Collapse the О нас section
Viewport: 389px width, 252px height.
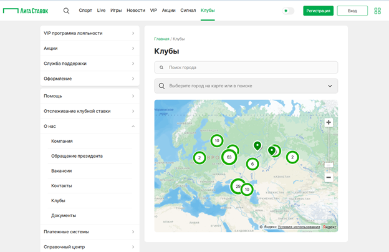point(90,127)
